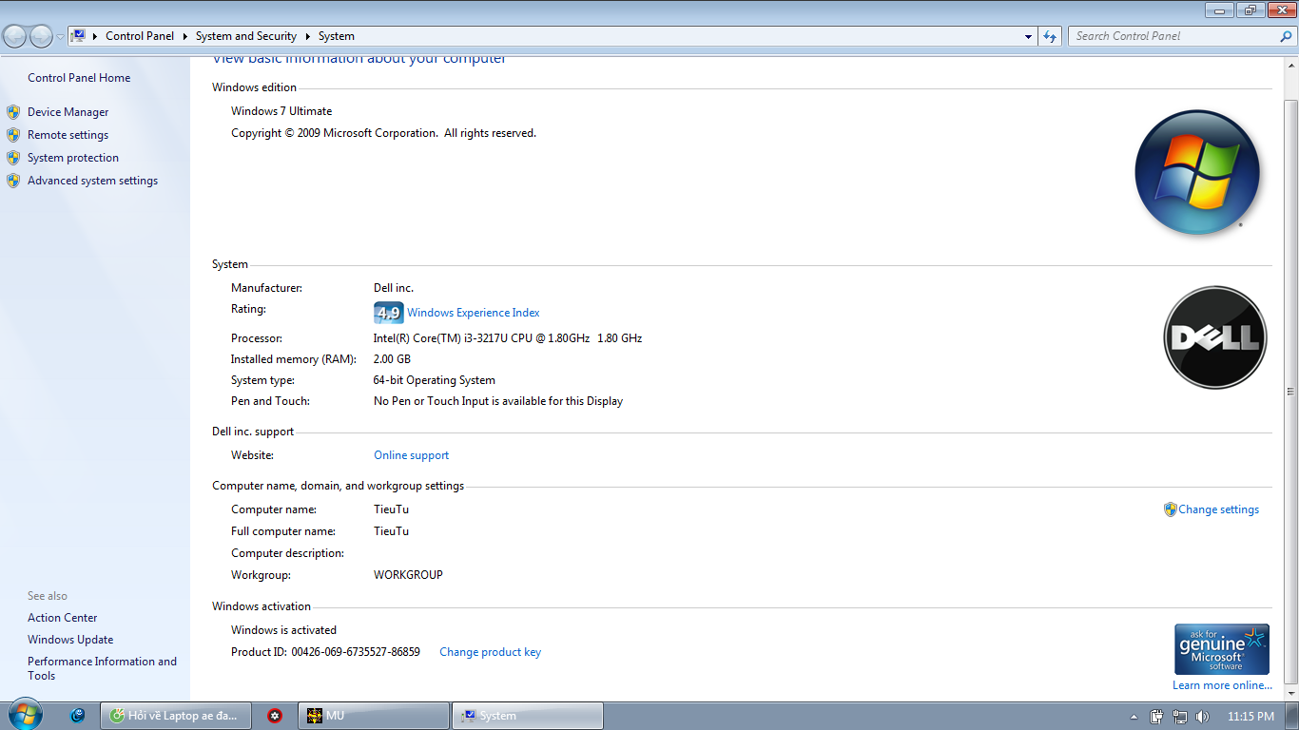The height and width of the screenshot is (730, 1299).
Task: Open the address bar history dropdown
Action: point(1029,37)
